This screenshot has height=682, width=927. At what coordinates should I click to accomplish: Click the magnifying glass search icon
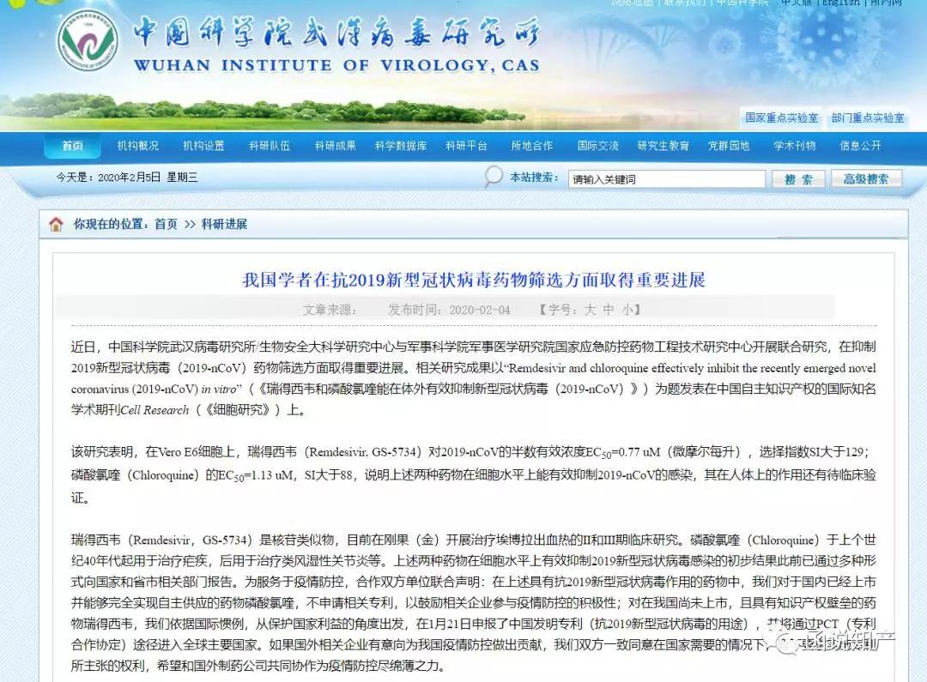click(493, 176)
